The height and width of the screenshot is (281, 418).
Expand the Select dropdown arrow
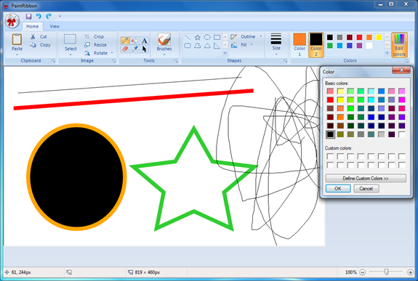[x=71, y=54]
